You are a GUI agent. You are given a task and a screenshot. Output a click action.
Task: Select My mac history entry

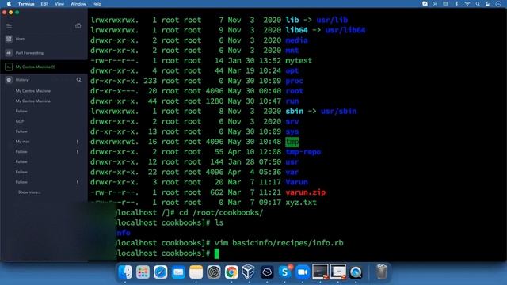[x=23, y=142]
